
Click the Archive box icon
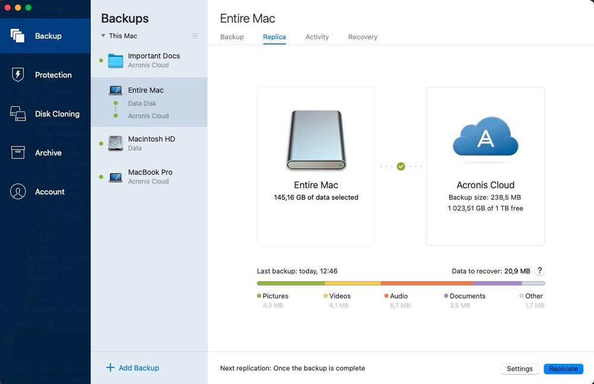18,153
